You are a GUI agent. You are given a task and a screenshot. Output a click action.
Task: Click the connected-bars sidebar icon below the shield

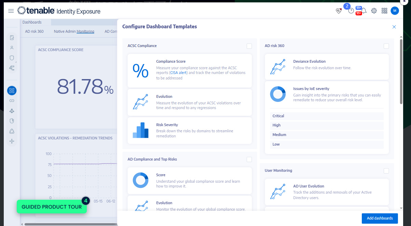[12, 68]
